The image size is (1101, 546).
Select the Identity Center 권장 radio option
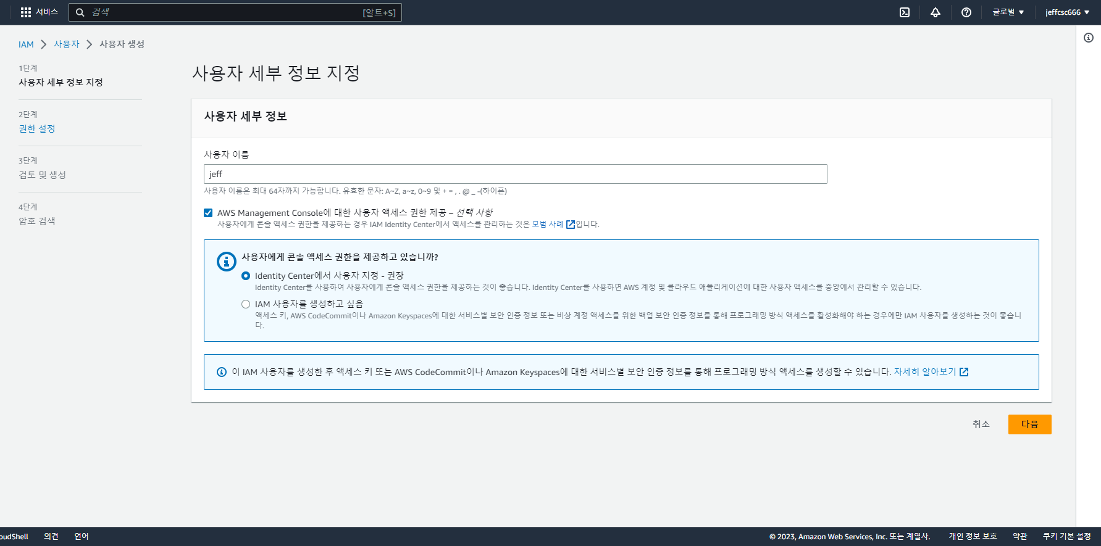[246, 276]
